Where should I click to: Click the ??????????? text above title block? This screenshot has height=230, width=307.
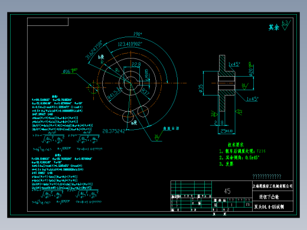(x=267, y=176)
